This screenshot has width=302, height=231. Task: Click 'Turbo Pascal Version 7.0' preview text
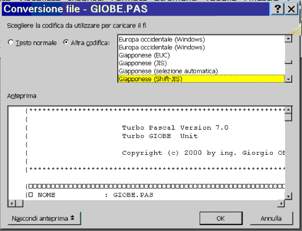click(175, 127)
